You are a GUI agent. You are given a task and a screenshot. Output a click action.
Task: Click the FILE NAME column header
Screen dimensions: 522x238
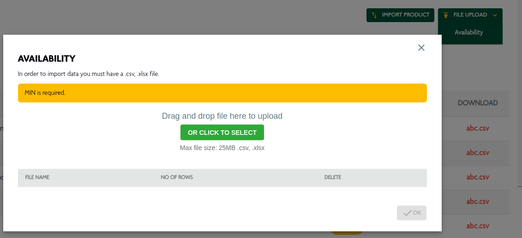click(x=37, y=177)
